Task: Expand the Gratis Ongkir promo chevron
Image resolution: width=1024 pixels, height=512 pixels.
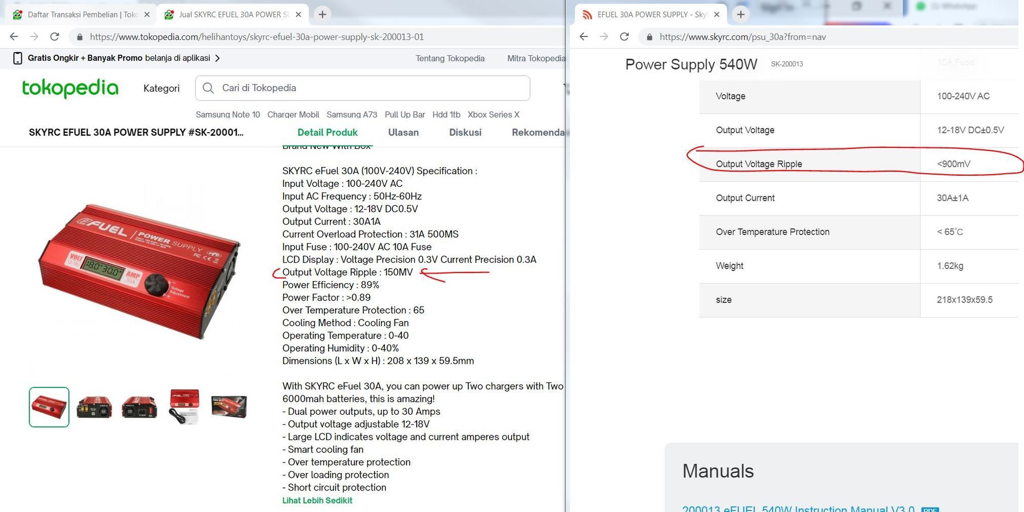Action: (x=218, y=58)
